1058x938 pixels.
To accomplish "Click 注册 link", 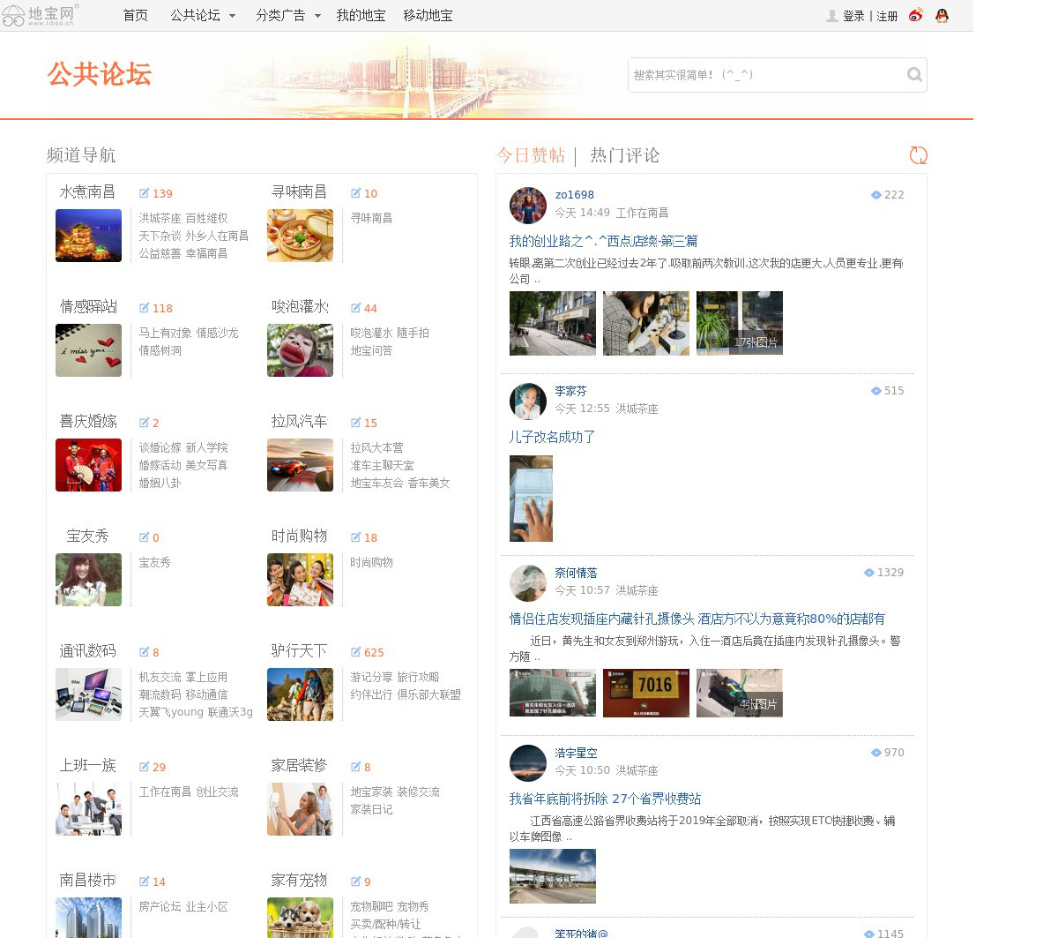I will point(887,16).
